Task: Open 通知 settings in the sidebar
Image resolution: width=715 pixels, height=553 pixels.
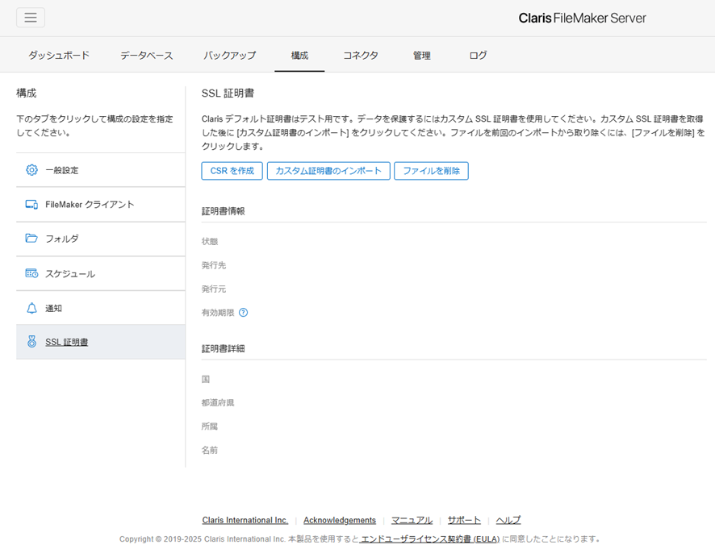Action: click(101, 308)
